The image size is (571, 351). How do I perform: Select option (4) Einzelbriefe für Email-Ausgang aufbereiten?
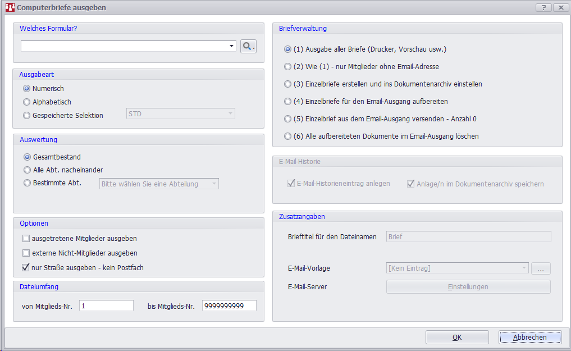pos(288,102)
